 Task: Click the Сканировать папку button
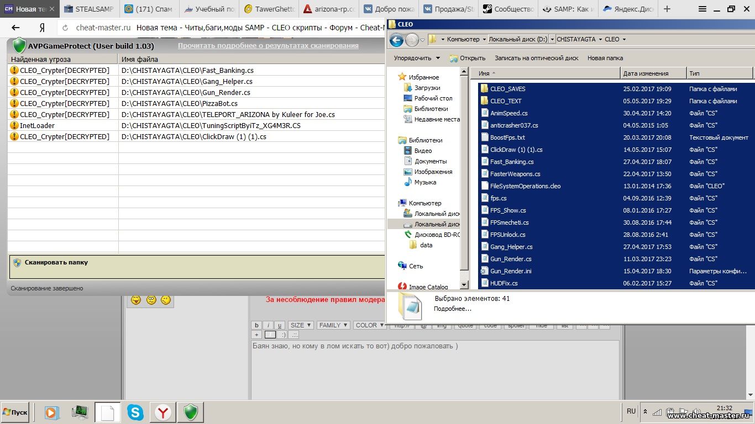click(x=56, y=263)
